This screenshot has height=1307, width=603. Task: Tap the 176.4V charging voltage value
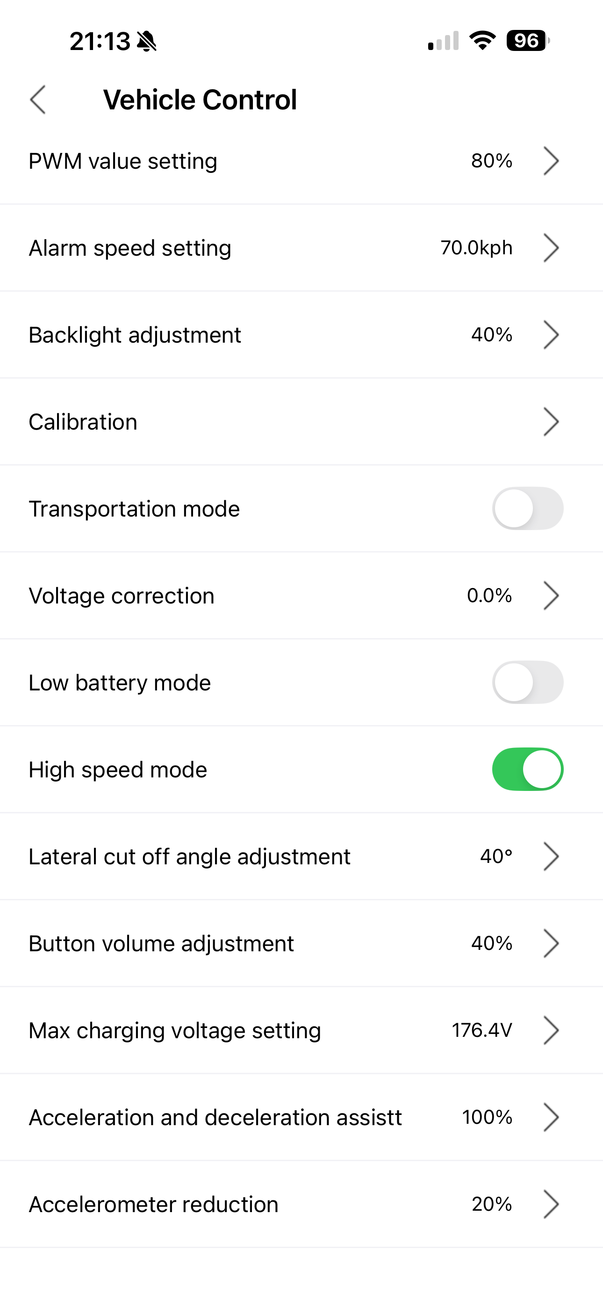point(481,1030)
